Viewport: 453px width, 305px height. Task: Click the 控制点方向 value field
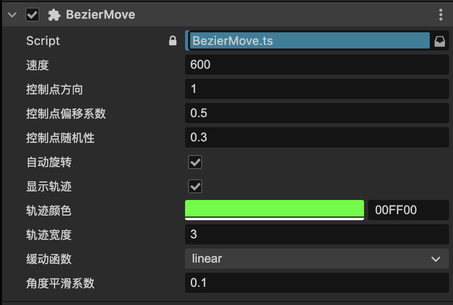pos(316,89)
